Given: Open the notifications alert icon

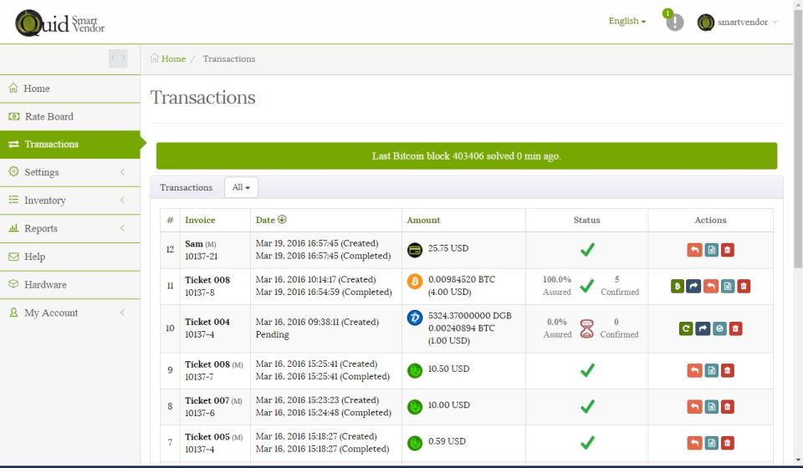Looking at the screenshot, I should tap(674, 23).
